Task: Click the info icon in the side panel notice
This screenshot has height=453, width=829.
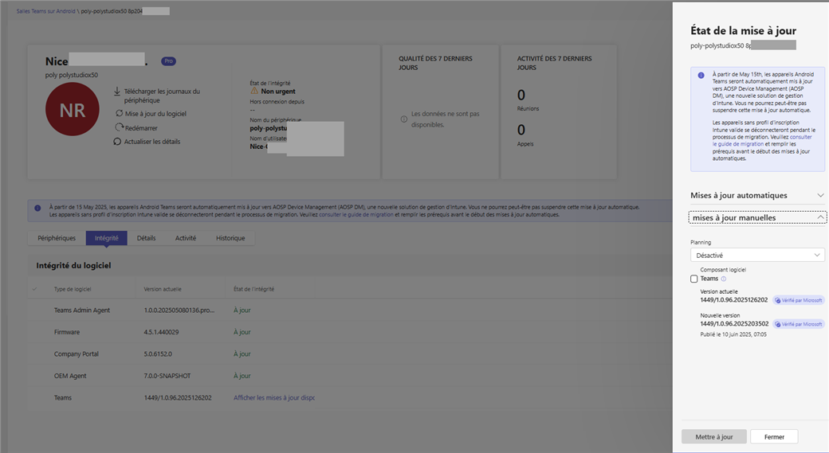Action: [701, 75]
